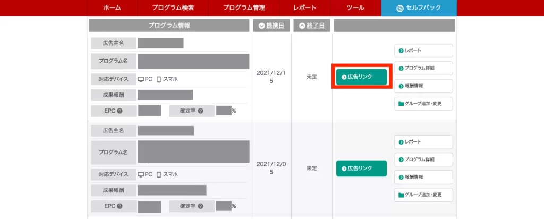
Task: Click the 終了日 ascending sort arrow icon
Action: click(303, 26)
